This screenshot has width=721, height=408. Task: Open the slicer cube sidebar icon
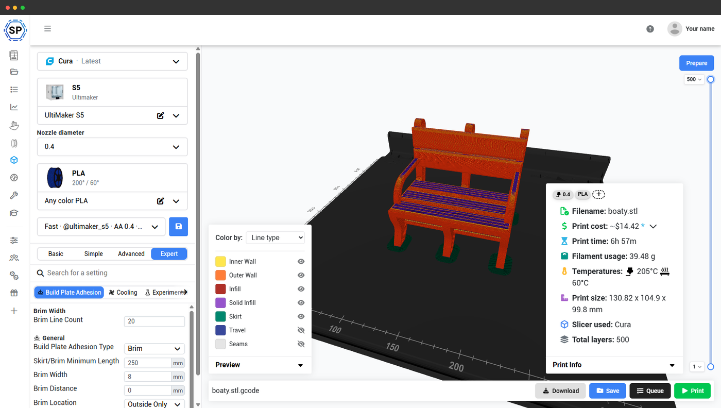coord(14,160)
